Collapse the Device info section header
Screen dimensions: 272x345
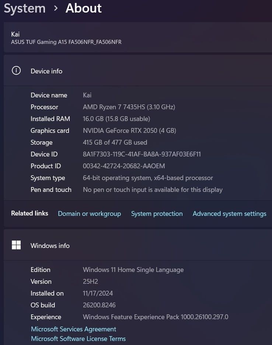coord(138,71)
